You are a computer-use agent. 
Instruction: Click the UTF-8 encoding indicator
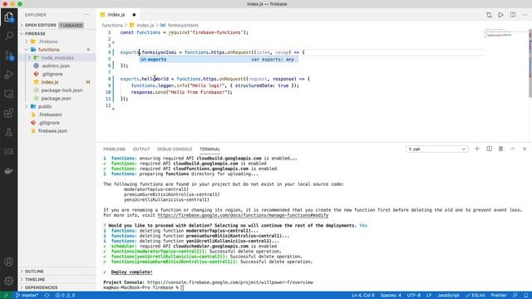pyautogui.click(x=414, y=296)
